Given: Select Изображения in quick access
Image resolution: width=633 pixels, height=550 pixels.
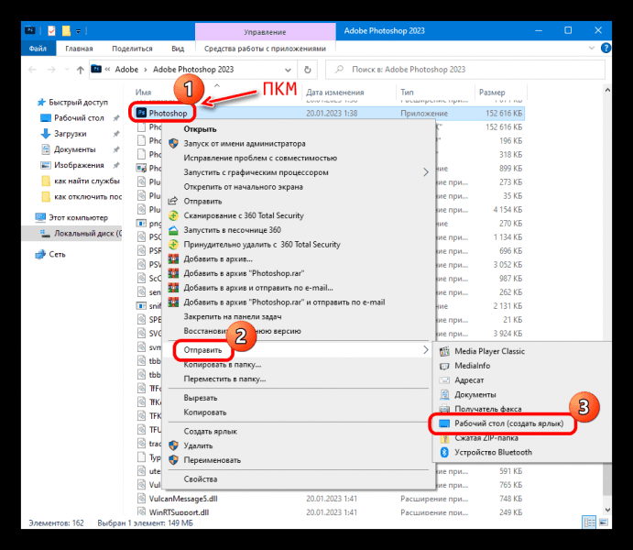Looking at the screenshot, I should (x=72, y=165).
